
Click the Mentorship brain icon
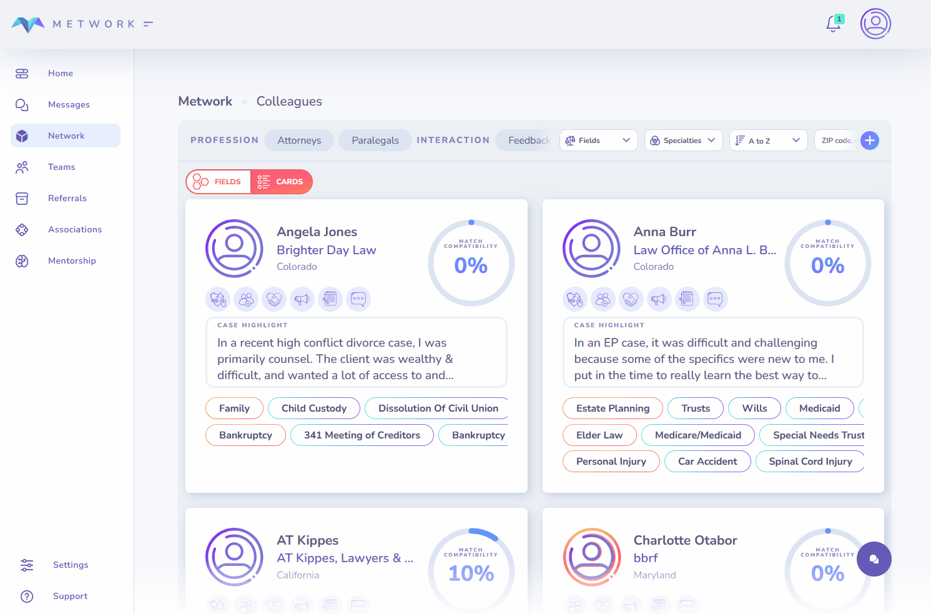[22, 261]
